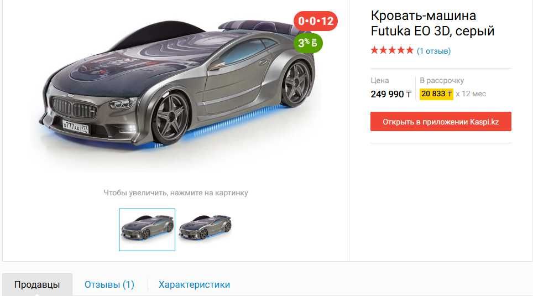Click the license plate on car bed image

(x=76, y=127)
